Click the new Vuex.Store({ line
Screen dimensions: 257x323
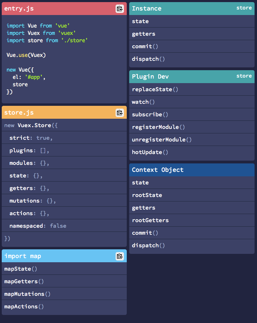64,125
